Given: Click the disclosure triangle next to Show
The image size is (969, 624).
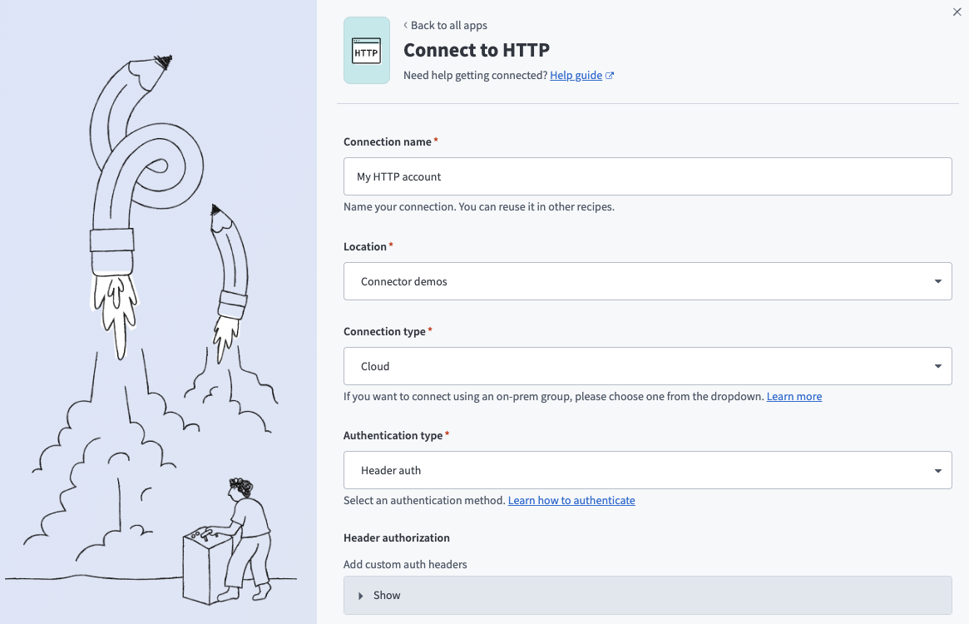Looking at the screenshot, I should tap(360, 595).
